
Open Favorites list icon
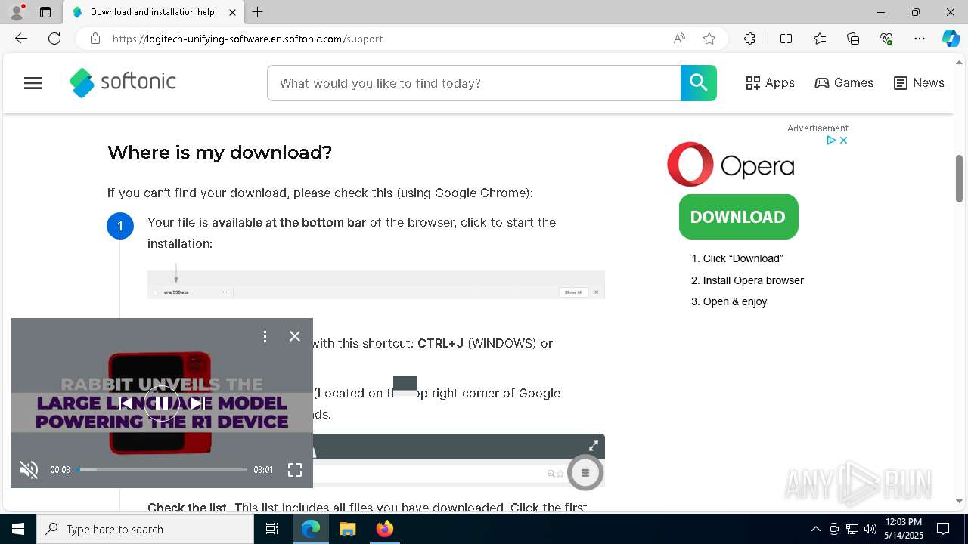click(820, 39)
